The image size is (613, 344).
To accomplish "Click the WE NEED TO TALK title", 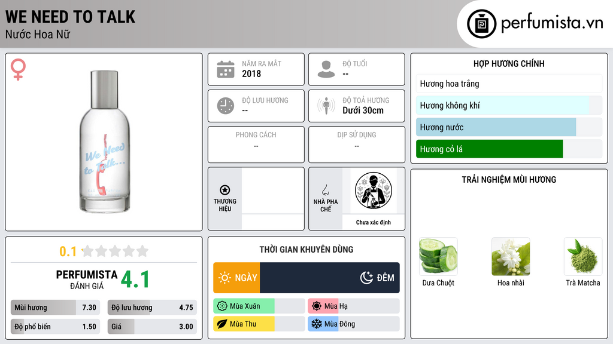I will point(71,17).
